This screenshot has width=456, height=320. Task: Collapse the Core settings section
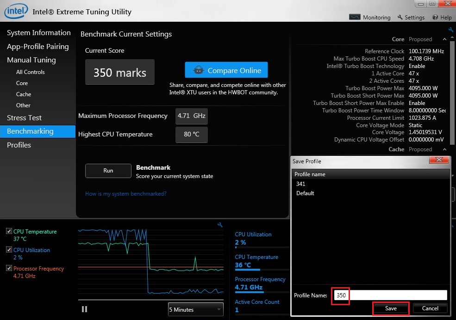pos(445,39)
